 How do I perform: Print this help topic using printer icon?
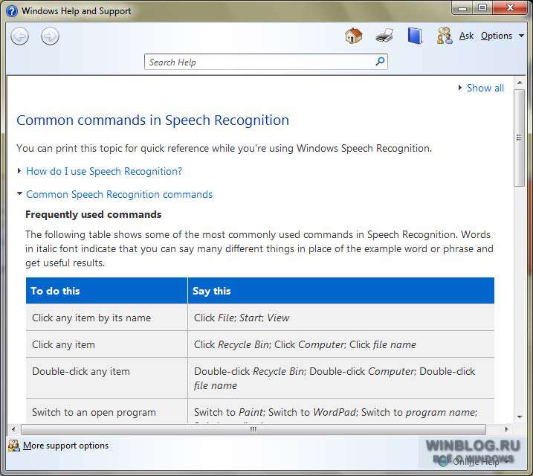(384, 36)
